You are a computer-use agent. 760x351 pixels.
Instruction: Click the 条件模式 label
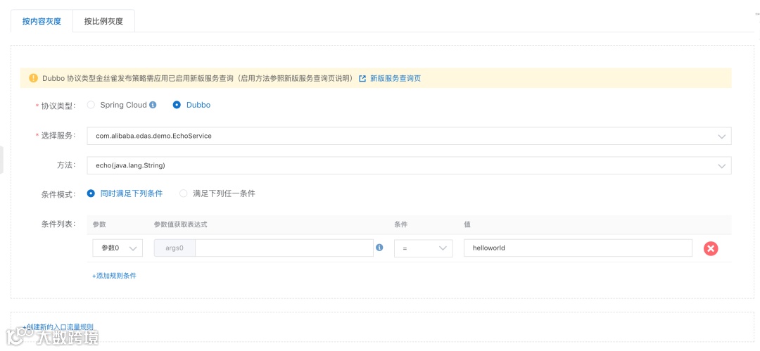58,194
